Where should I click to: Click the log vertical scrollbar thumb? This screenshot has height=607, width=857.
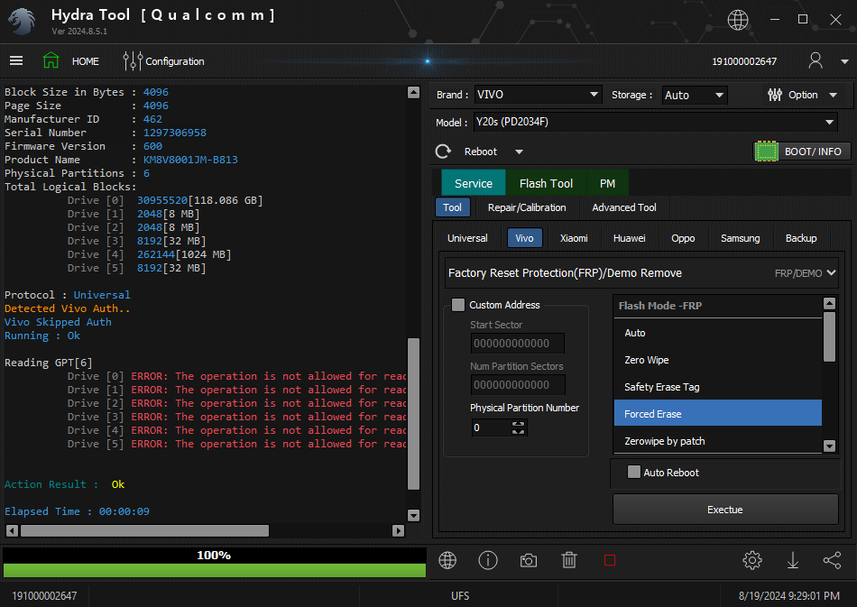point(414,414)
